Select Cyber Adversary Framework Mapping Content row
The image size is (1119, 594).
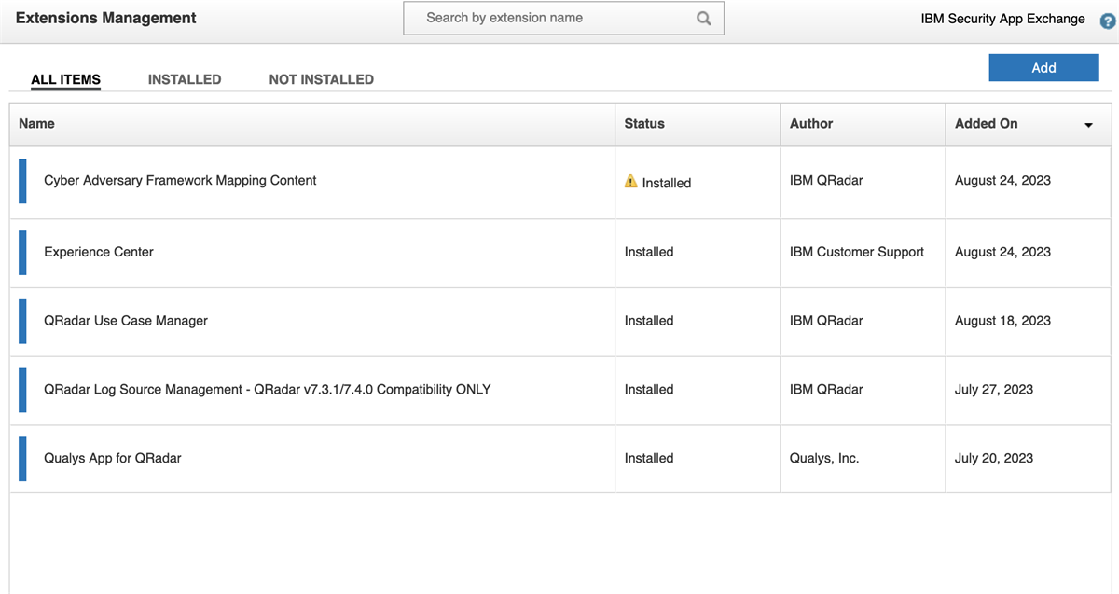[180, 181]
